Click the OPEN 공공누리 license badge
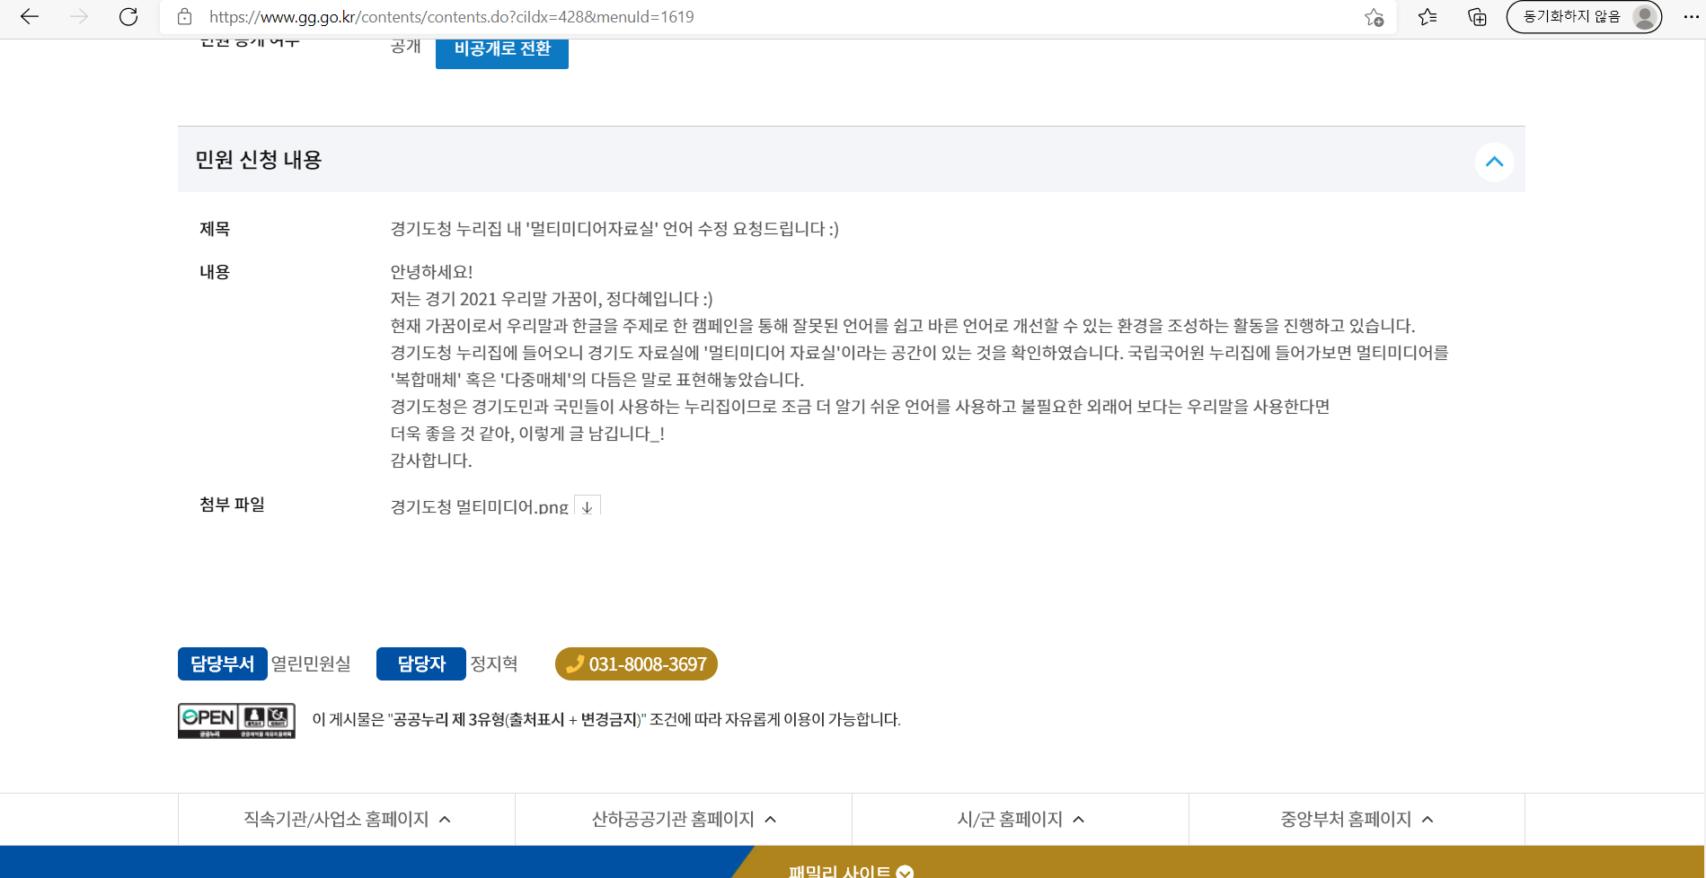This screenshot has height=878, width=1706. click(x=236, y=720)
